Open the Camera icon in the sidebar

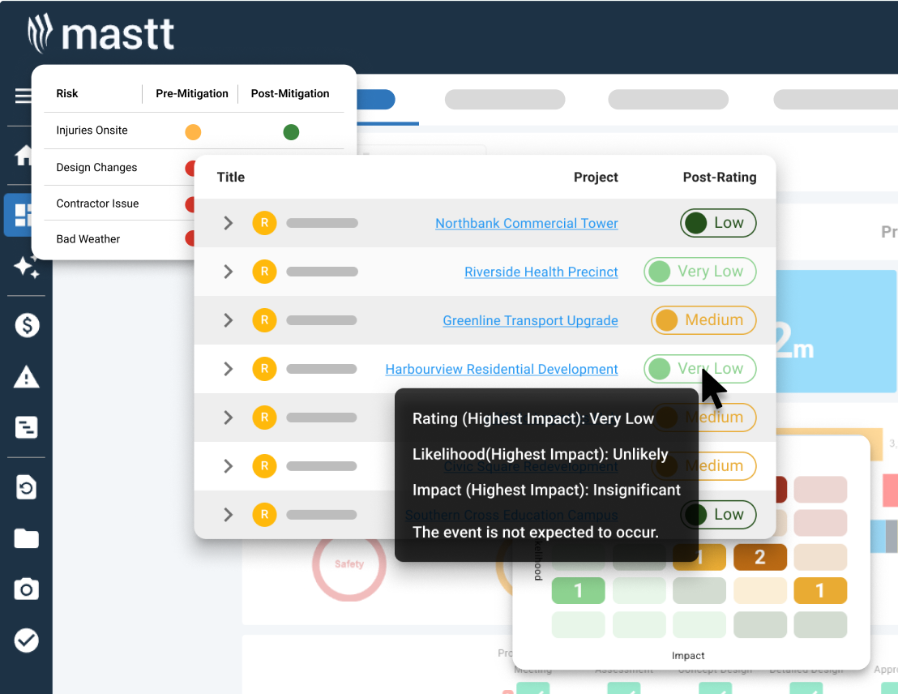pyautogui.click(x=25, y=591)
